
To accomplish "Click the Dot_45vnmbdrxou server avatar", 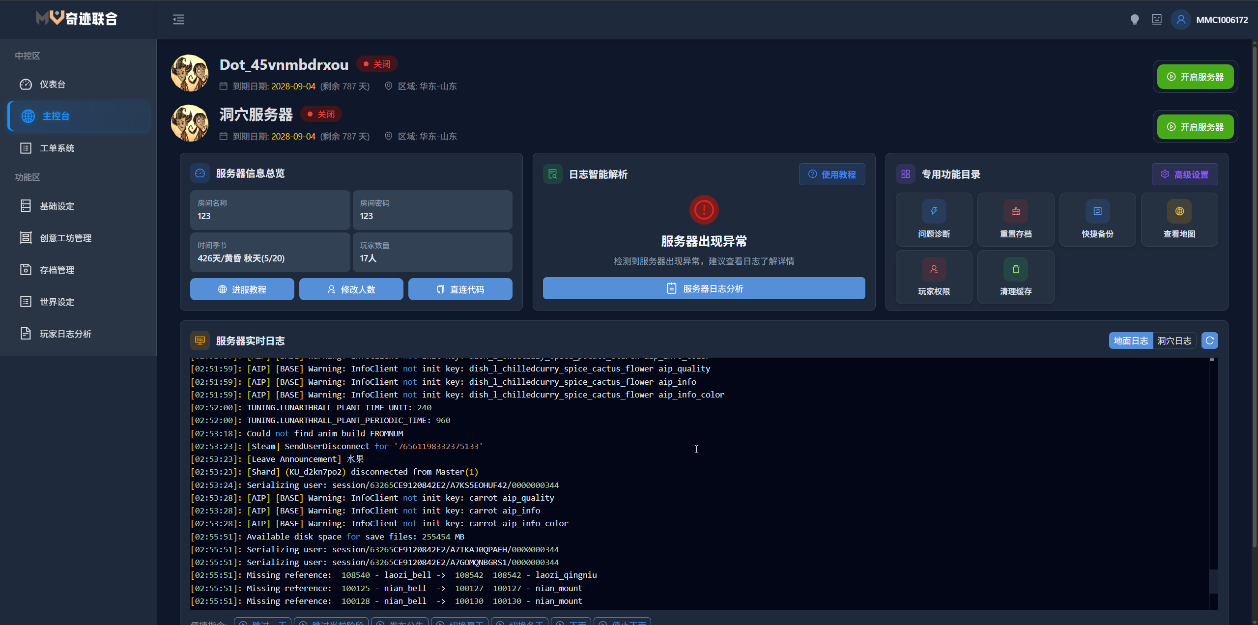I will coord(190,73).
